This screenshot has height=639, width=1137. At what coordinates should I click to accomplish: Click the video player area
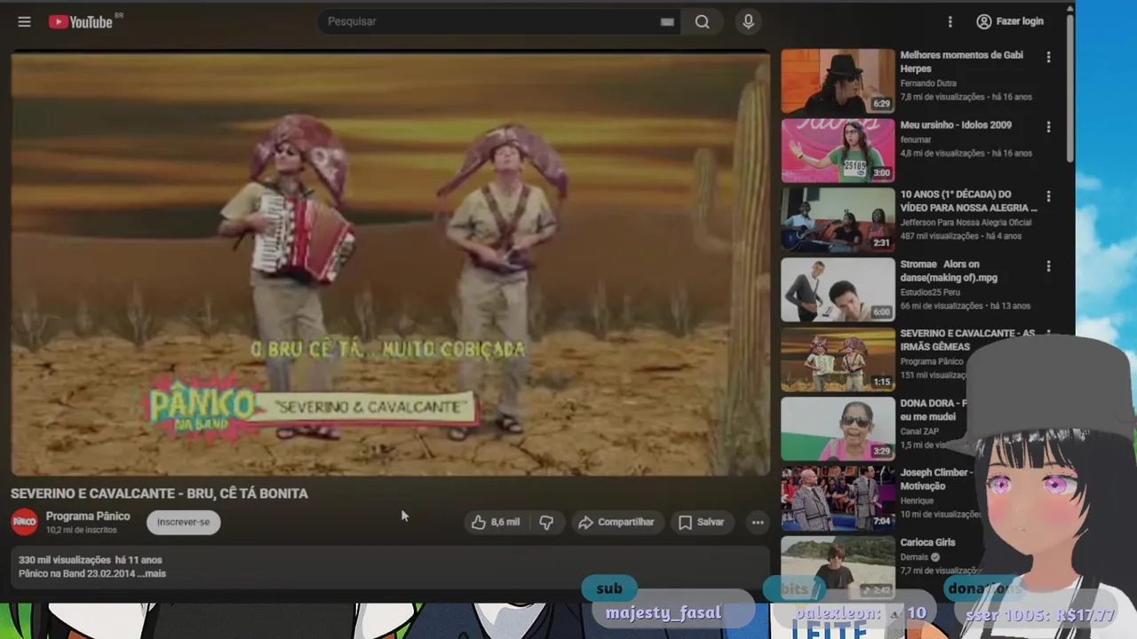[391, 264]
